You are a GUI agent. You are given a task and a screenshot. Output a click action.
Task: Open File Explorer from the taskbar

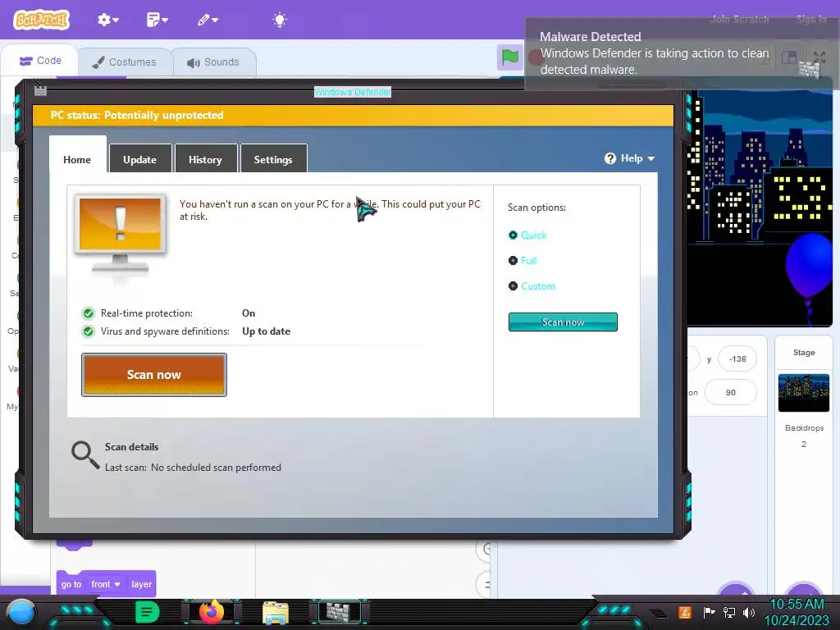[x=276, y=613]
